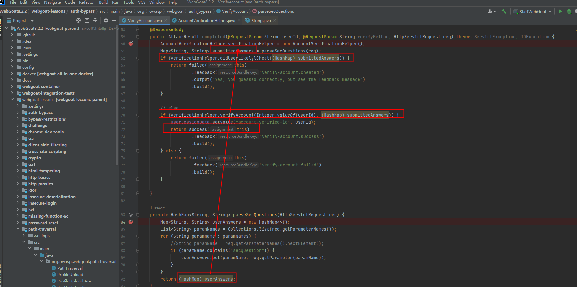This screenshot has height=287, width=577.
Task: Open the Build menu
Action: pyautogui.click(x=103, y=2)
